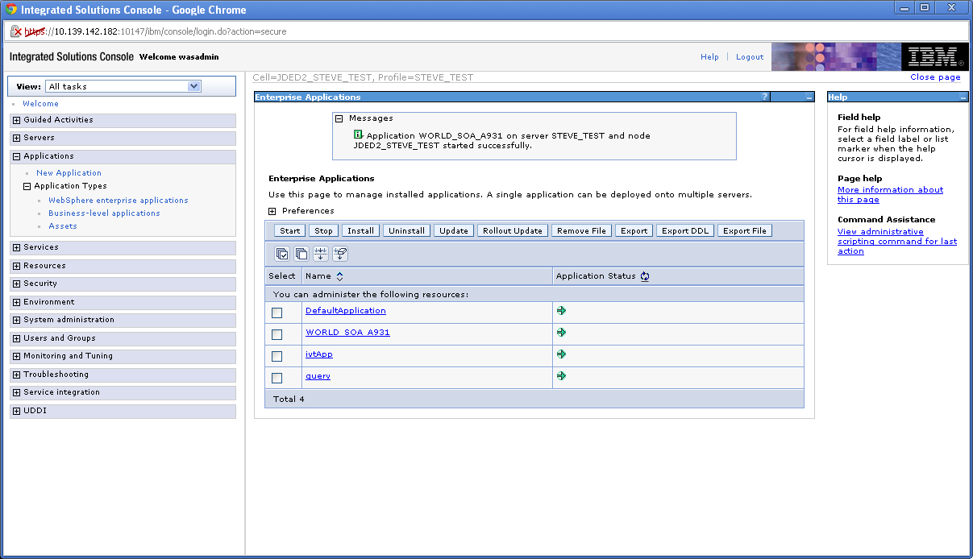The image size is (973, 559).
Task: Click the Install button
Action: 360,230
